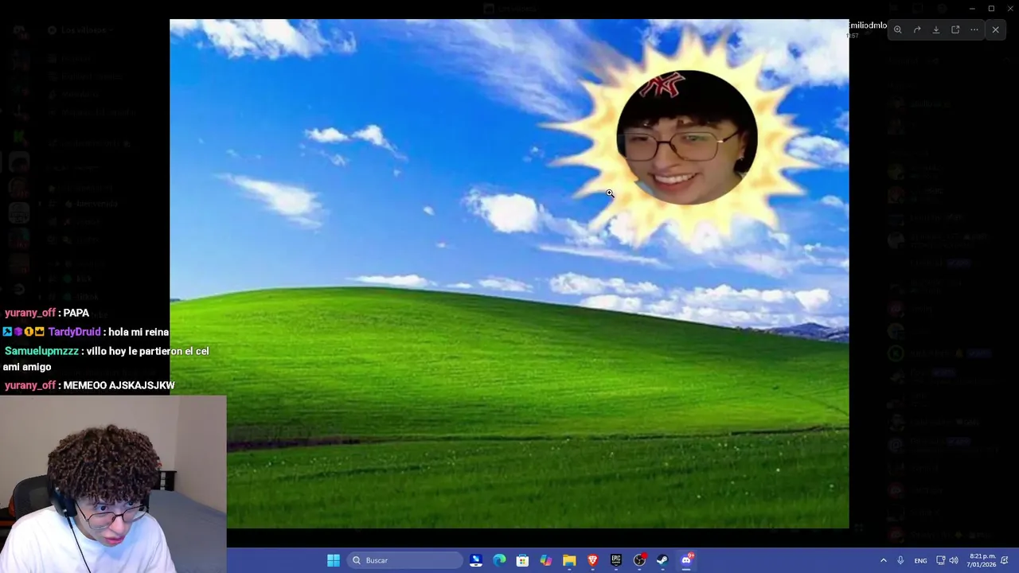Open the volume tray icon
The image size is (1019, 573).
[x=954, y=560]
